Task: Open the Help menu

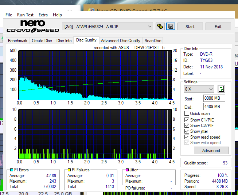Action: coord(57,15)
